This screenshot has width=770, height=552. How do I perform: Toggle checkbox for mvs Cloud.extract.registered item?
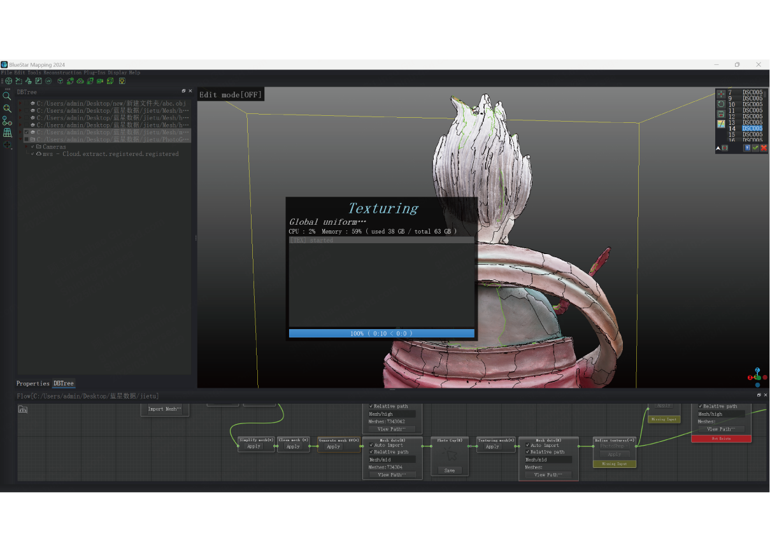[32, 154]
